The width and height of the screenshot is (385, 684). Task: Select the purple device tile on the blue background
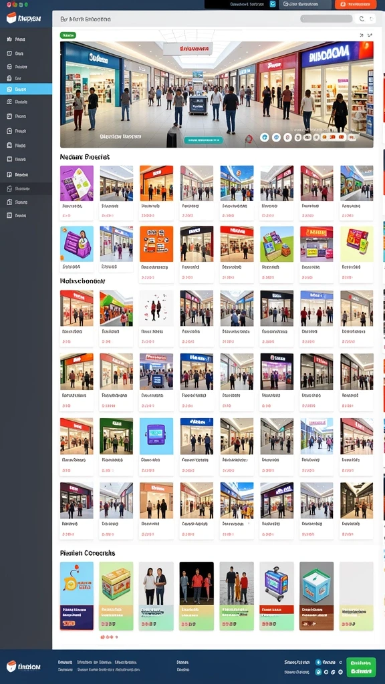156,436
